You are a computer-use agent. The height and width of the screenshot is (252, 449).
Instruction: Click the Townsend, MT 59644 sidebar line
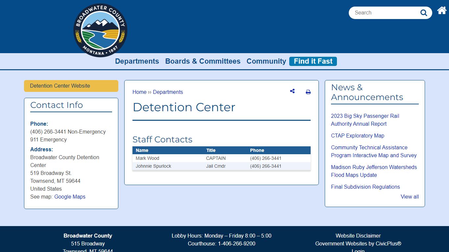point(55,181)
